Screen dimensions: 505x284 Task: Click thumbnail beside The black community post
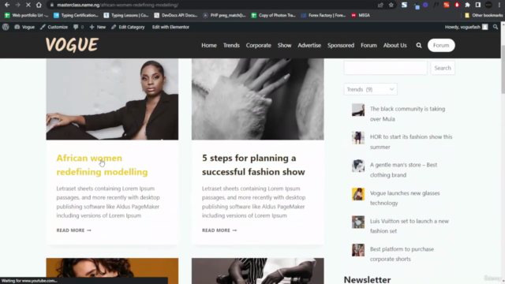(x=357, y=110)
